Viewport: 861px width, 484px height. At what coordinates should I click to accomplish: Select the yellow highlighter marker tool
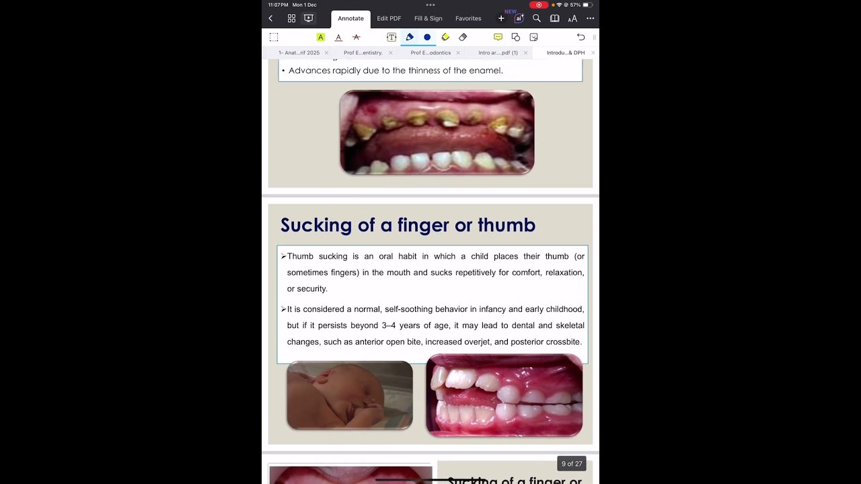click(445, 37)
